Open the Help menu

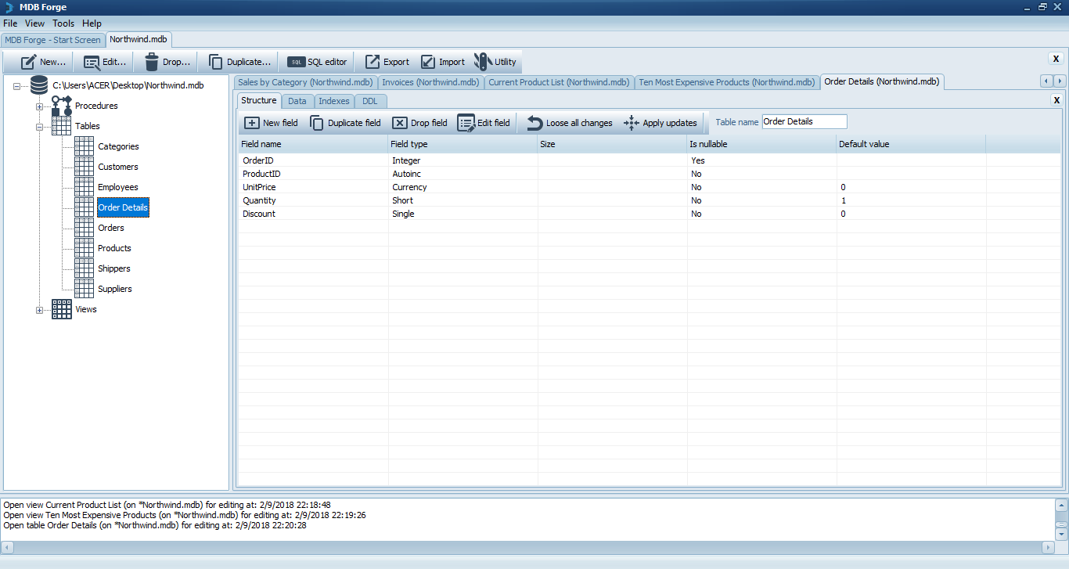pyautogui.click(x=92, y=23)
